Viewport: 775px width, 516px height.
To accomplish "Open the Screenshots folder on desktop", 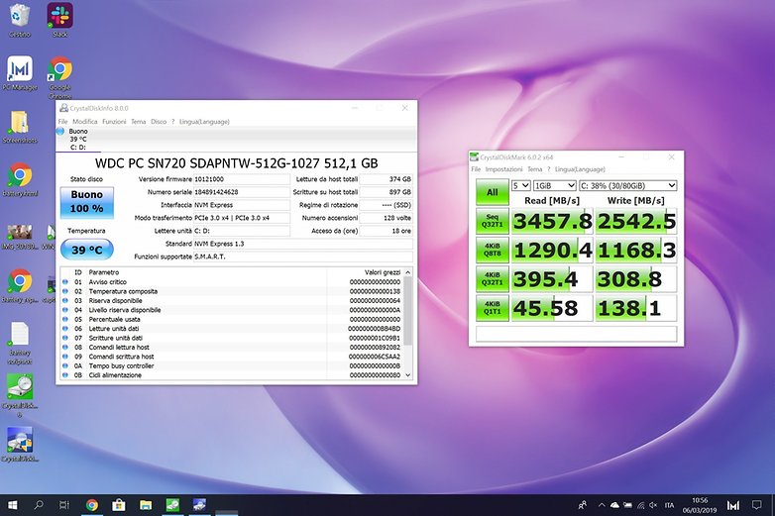I will tap(20, 127).
